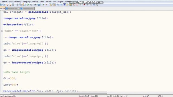Open the Macro menu
173x97 pixels.
[48, 2]
